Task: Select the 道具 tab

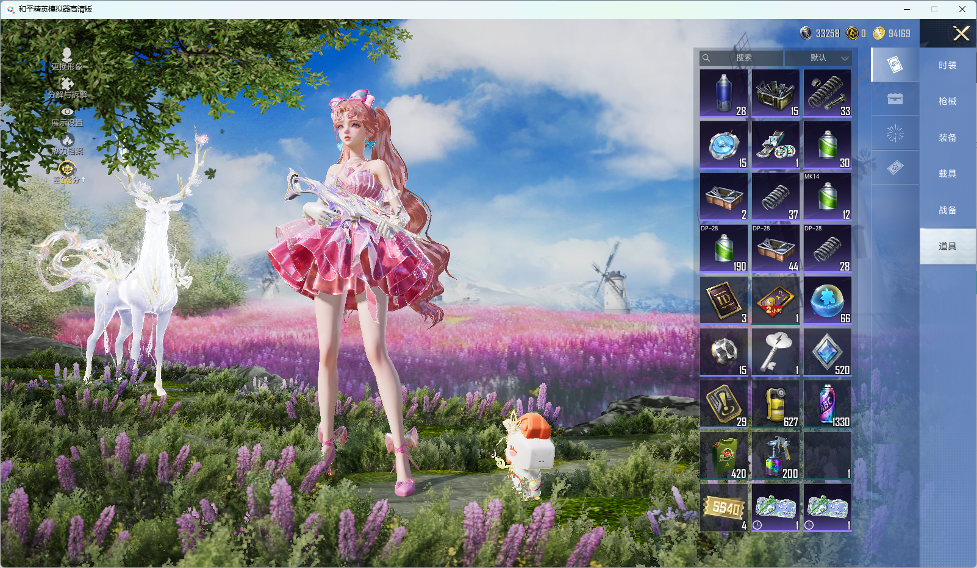Action: 948,246
